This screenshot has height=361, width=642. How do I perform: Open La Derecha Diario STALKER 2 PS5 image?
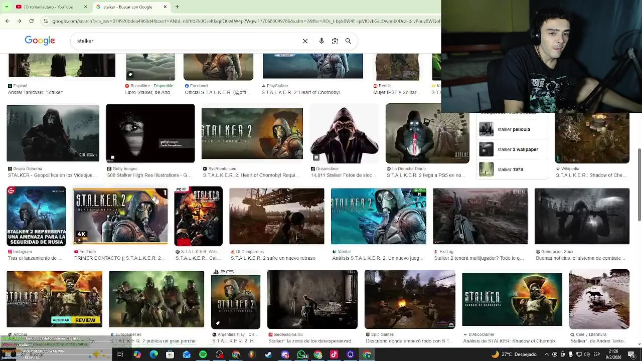[427, 133]
